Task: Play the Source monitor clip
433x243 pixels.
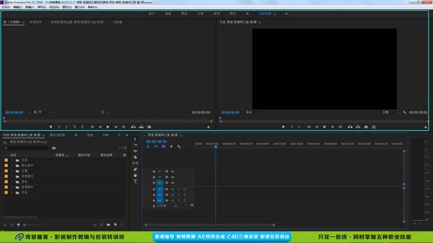Action: pyautogui.click(x=108, y=127)
